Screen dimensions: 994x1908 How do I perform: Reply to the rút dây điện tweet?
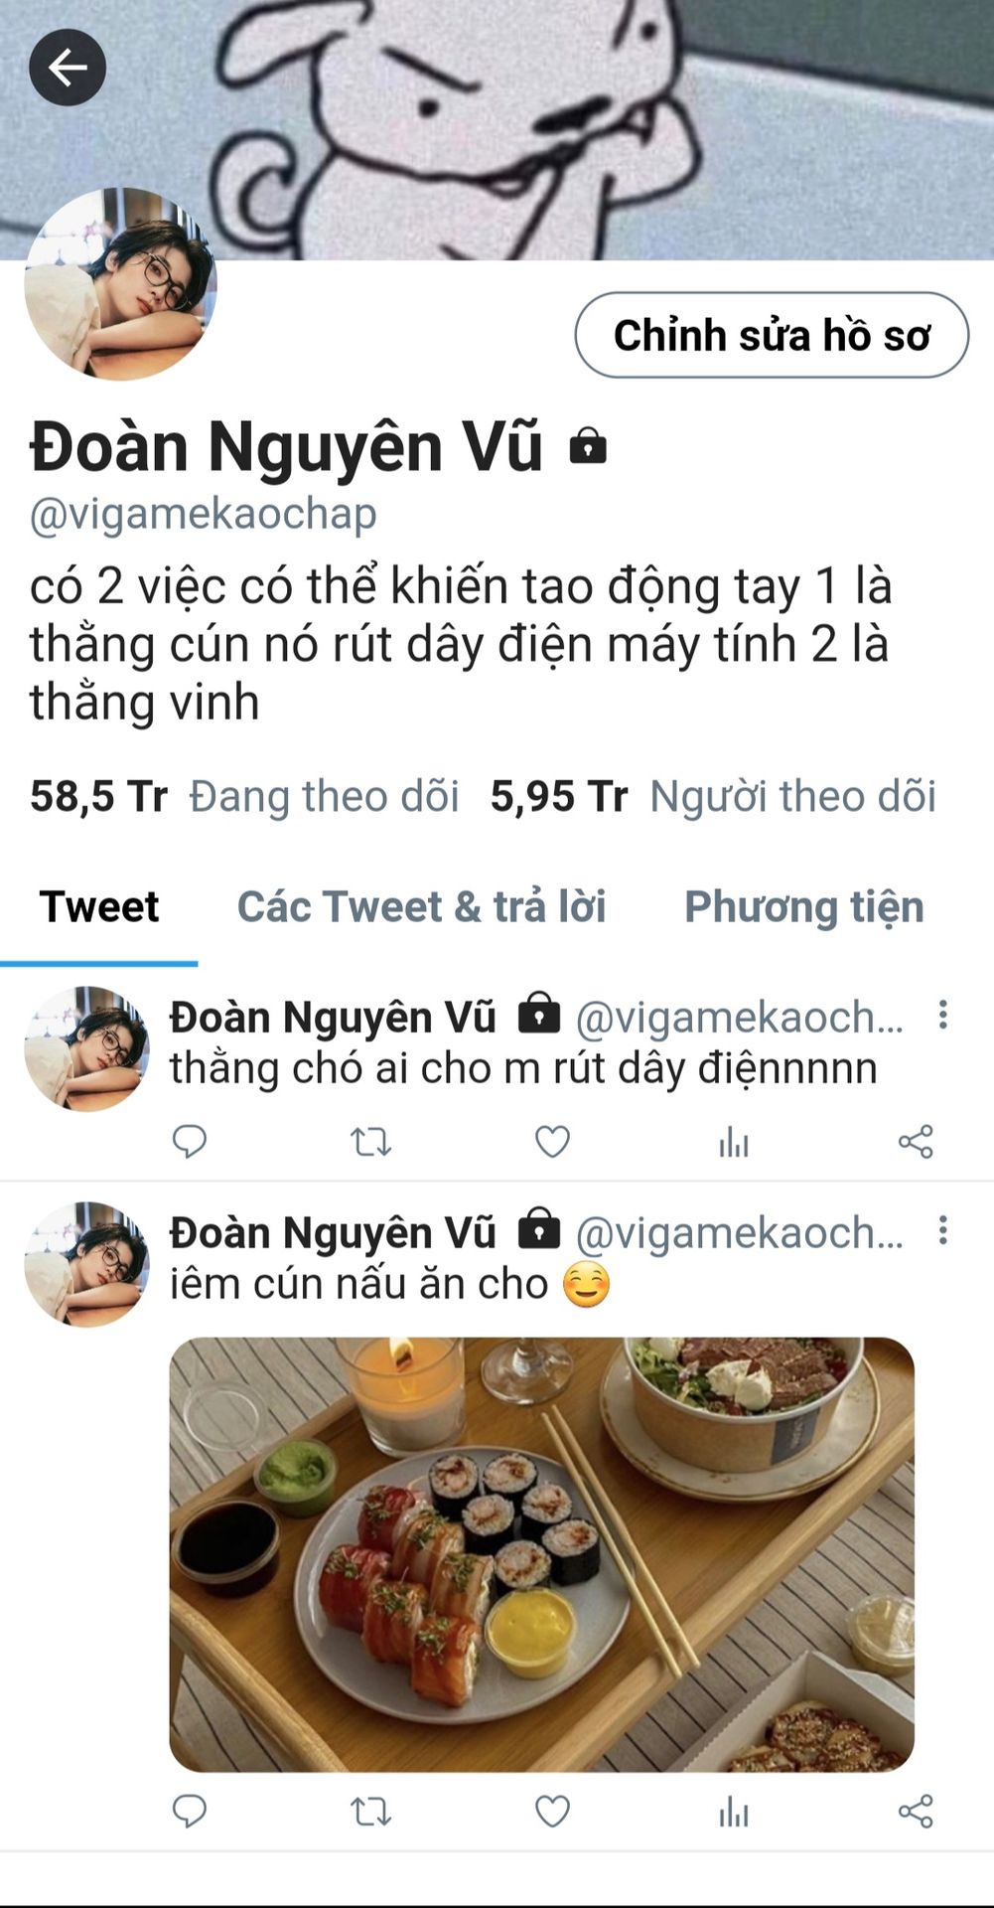pos(189,1141)
